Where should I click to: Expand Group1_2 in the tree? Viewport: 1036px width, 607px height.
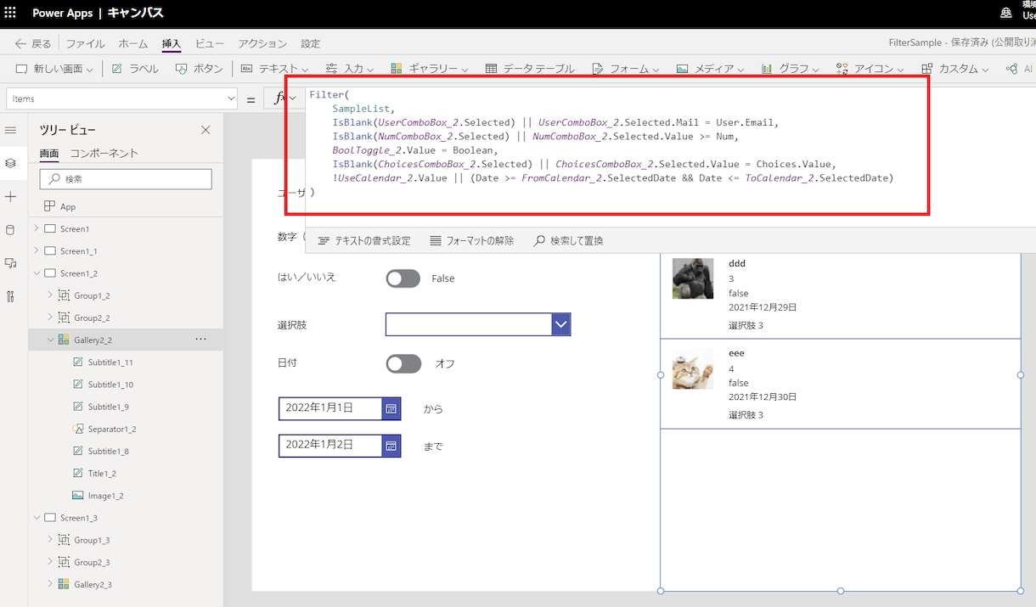click(x=50, y=295)
